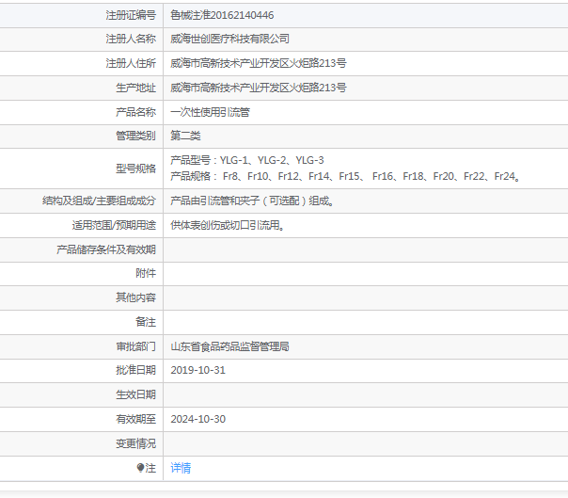The image size is (568, 498).
Task: Click the 适用范围/预期用途 label
Action: (x=114, y=225)
